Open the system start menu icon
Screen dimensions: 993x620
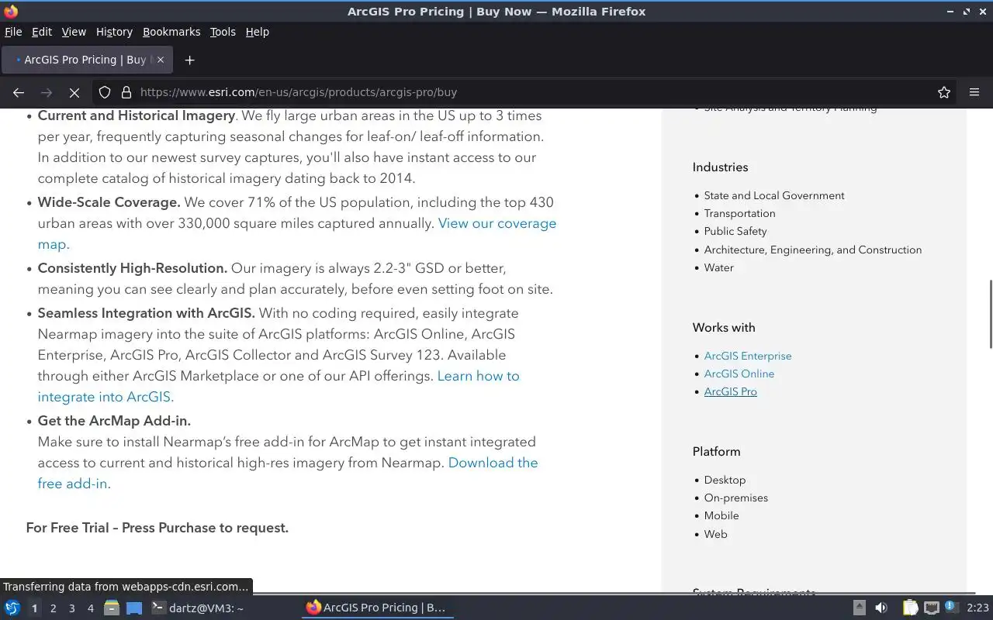[x=12, y=608]
